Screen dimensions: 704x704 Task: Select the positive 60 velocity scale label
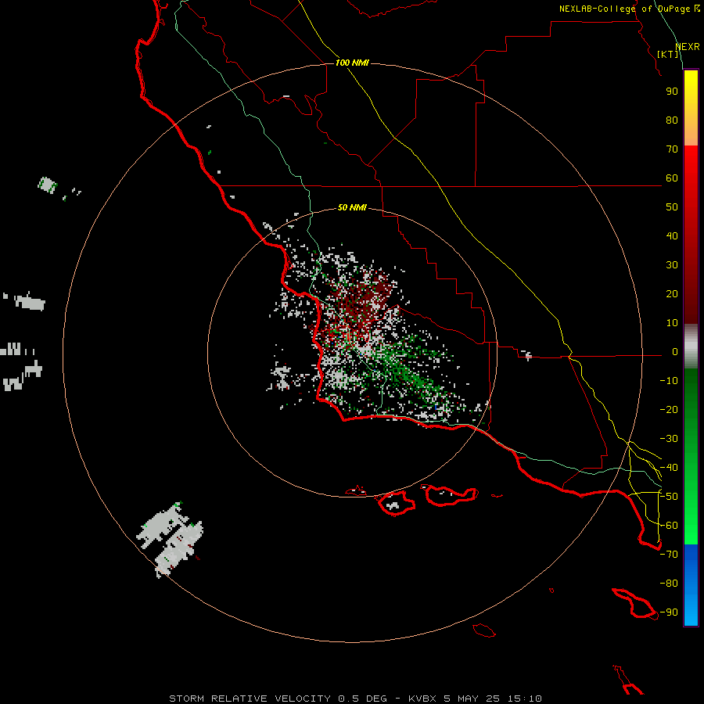coord(672,178)
